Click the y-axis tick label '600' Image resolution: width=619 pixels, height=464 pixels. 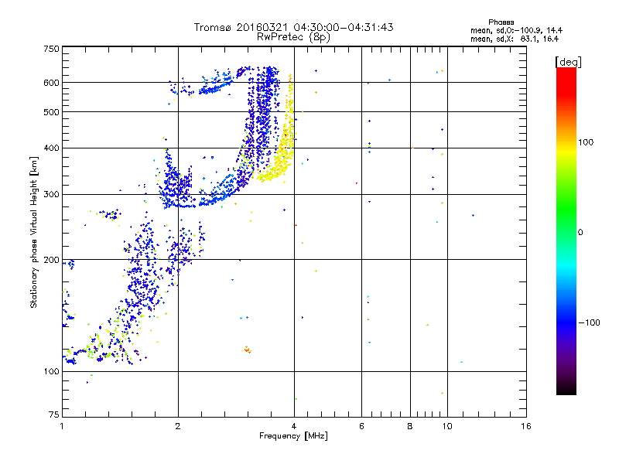51,83
